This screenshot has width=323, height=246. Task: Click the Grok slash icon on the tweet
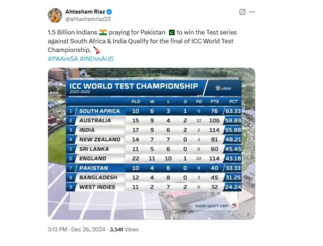coord(242,12)
